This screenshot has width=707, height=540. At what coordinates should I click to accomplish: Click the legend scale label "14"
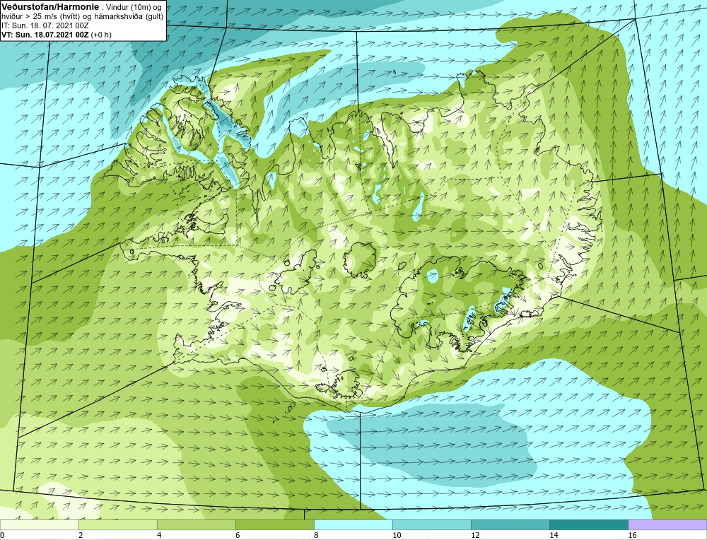[x=554, y=536]
